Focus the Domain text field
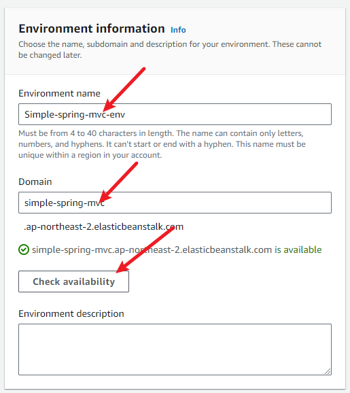This screenshot has width=350, height=393. coord(175,203)
